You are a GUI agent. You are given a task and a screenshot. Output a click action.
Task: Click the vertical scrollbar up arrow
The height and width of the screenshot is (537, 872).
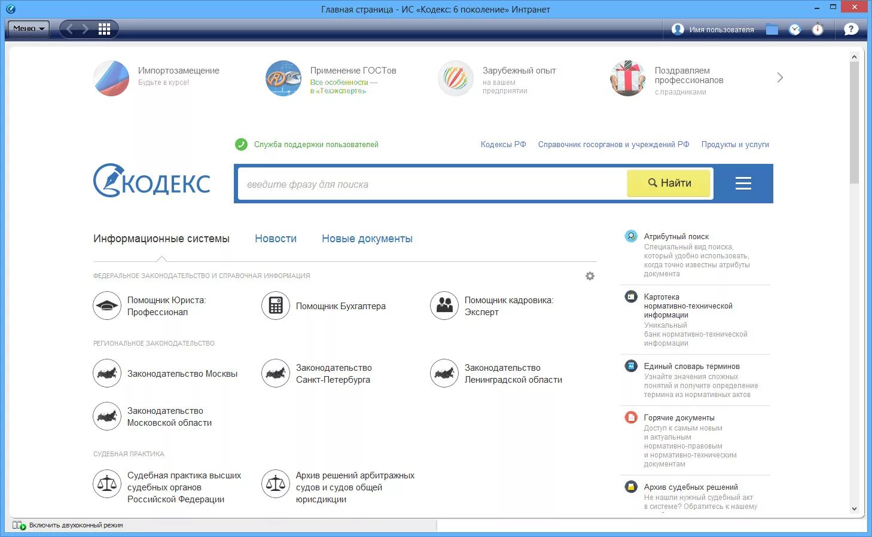tap(854, 57)
